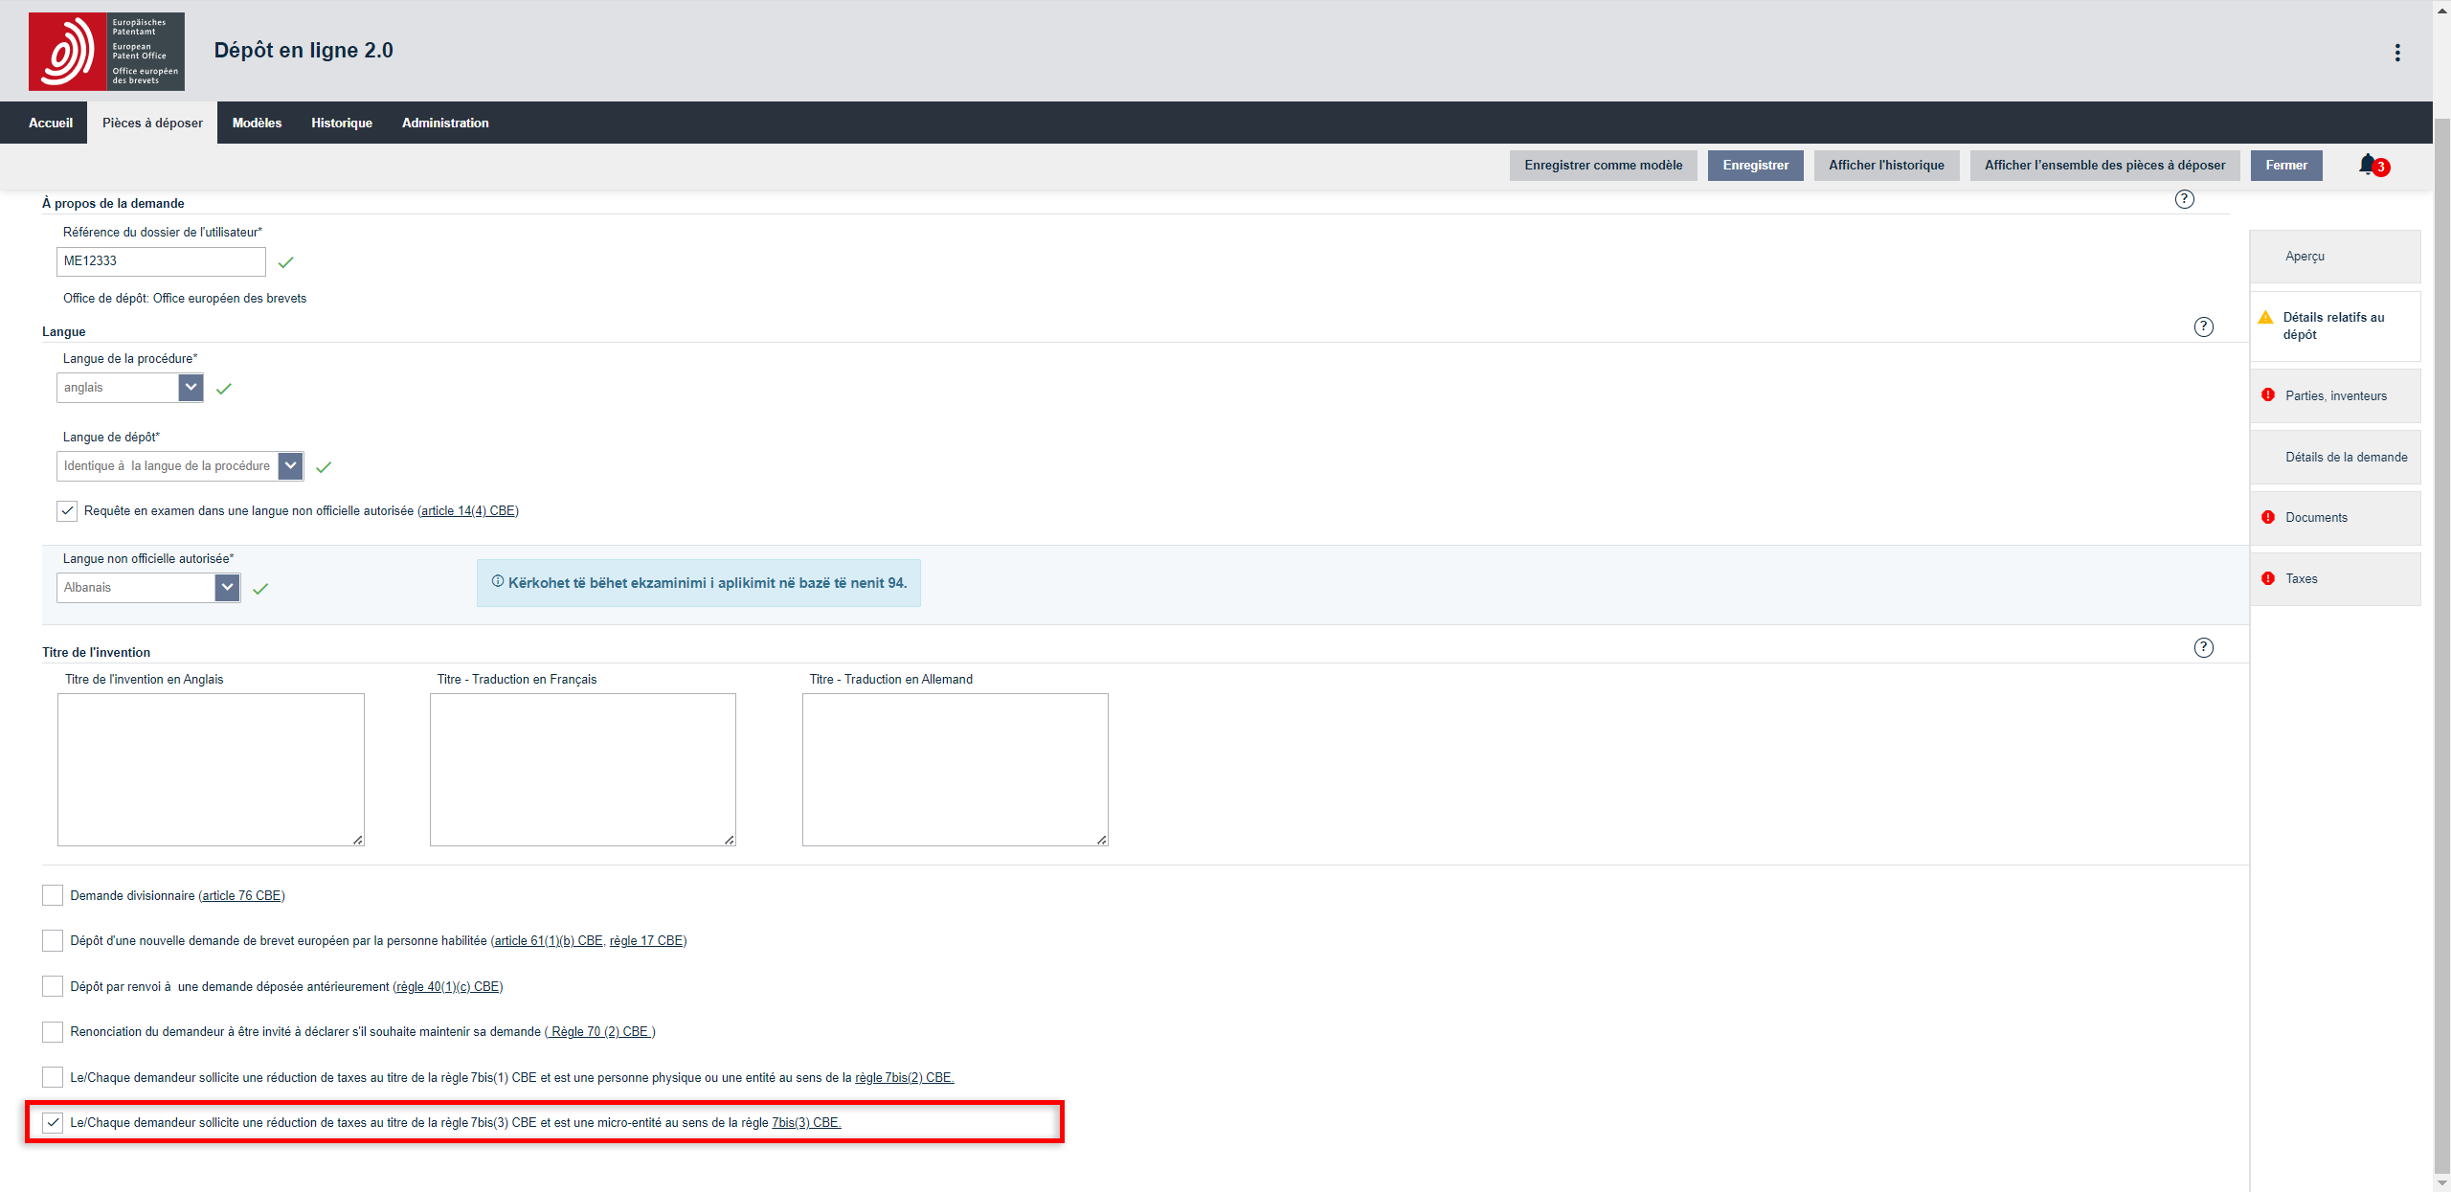
Task: Switch to the Modèles tab
Action: tap(257, 123)
